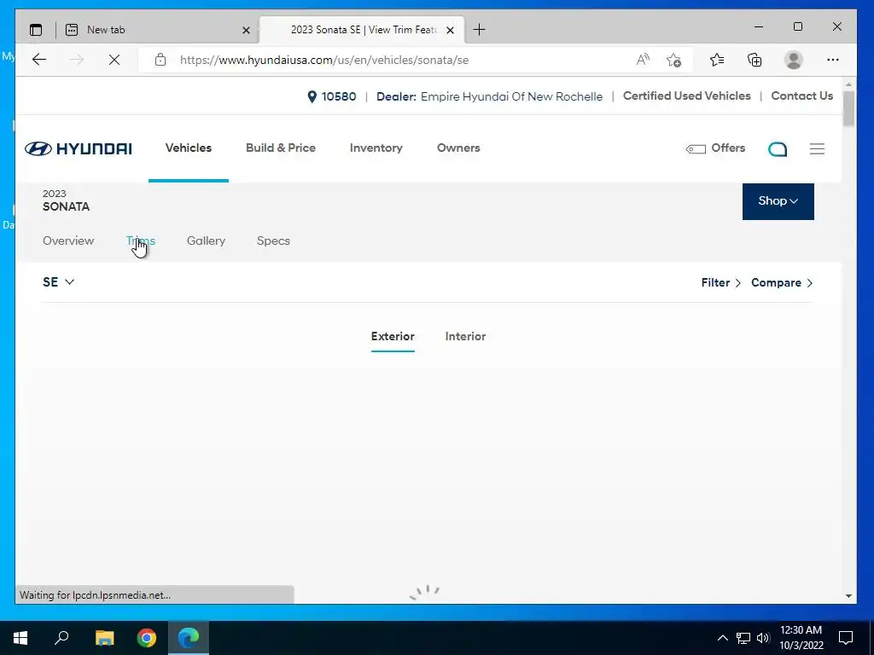Open Certified Used Vehicles link
Screen dimensions: 874x655
687,96
